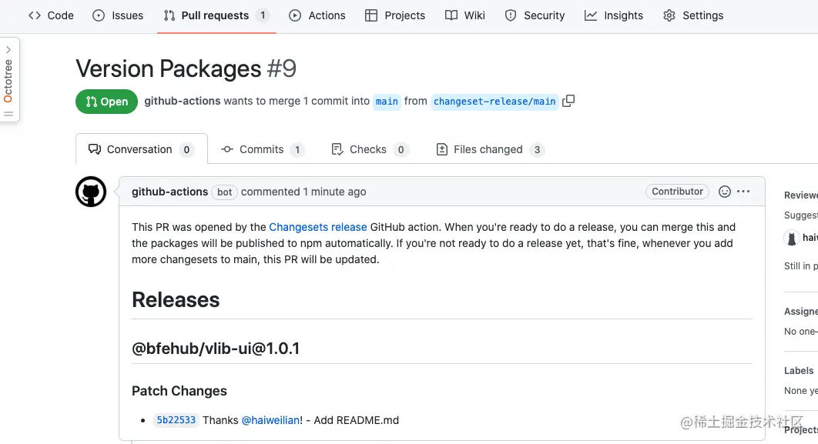Open the Changesets release link
The image size is (818, 444).
point(317,227)
